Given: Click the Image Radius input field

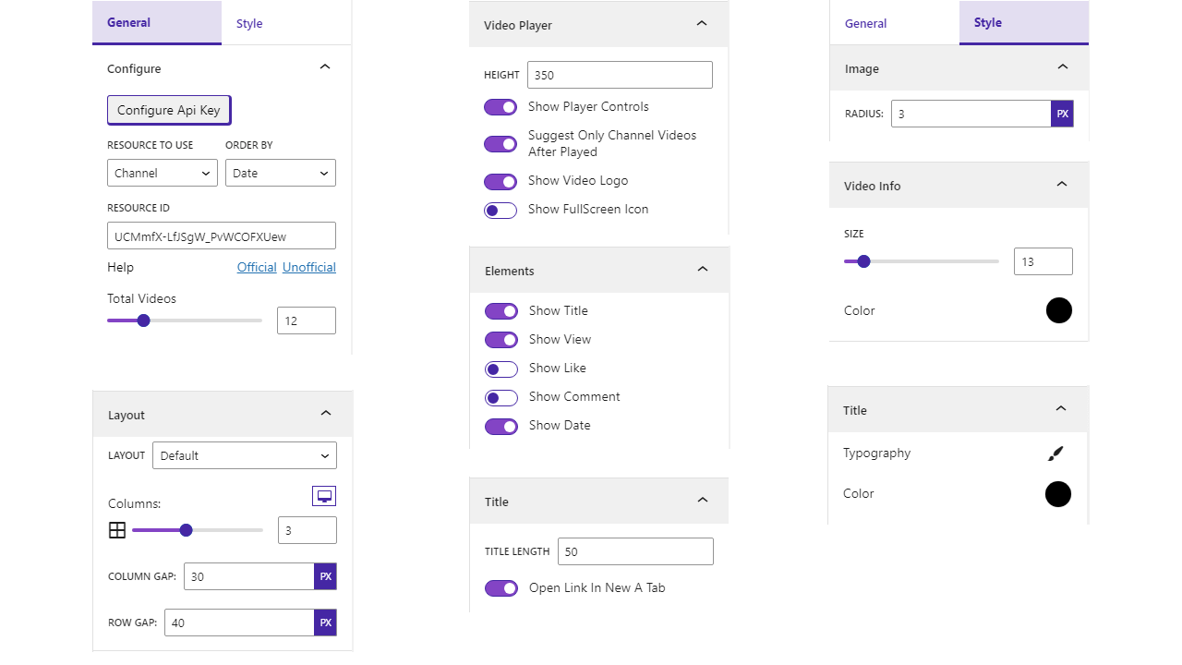Looking at the screenshot, I should click(971, 114).
